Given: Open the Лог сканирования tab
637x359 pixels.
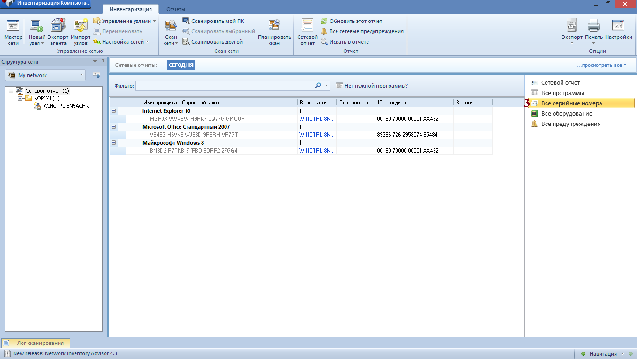Looking at the screenshot, I should [36, 343].
